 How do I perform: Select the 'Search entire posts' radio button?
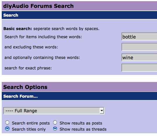(7, 123)
